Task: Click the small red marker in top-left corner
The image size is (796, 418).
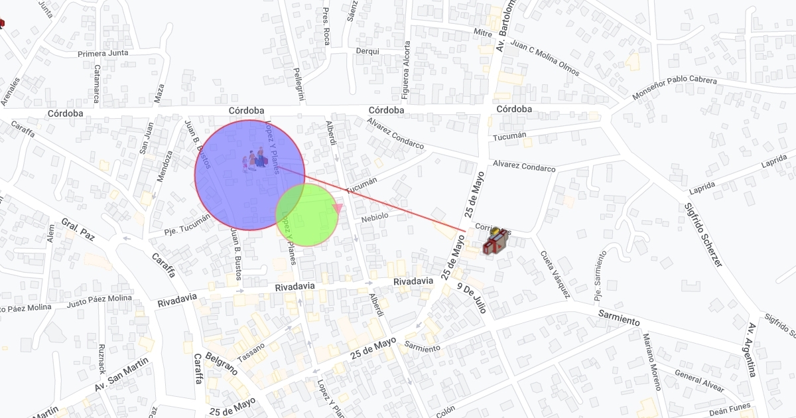Action: coord(2,24)
